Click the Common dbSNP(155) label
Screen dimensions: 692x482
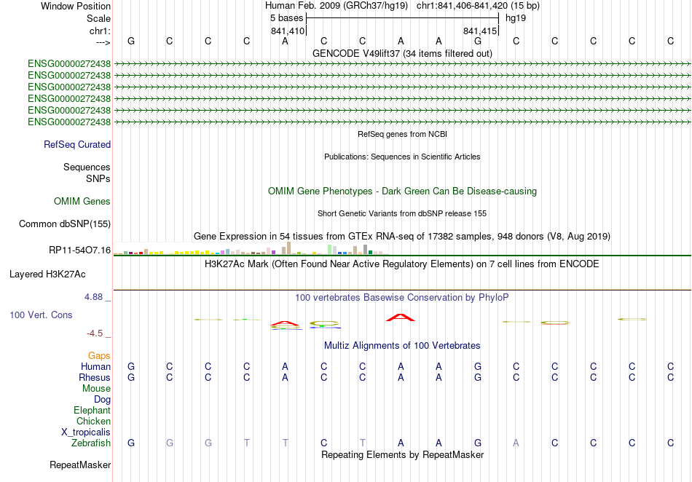point(65,224)
